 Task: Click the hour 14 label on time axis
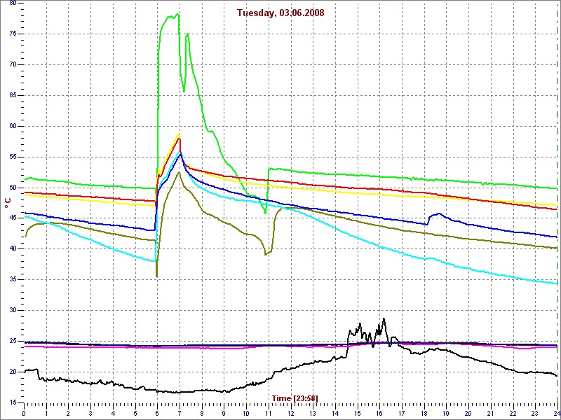coord(335,414)
